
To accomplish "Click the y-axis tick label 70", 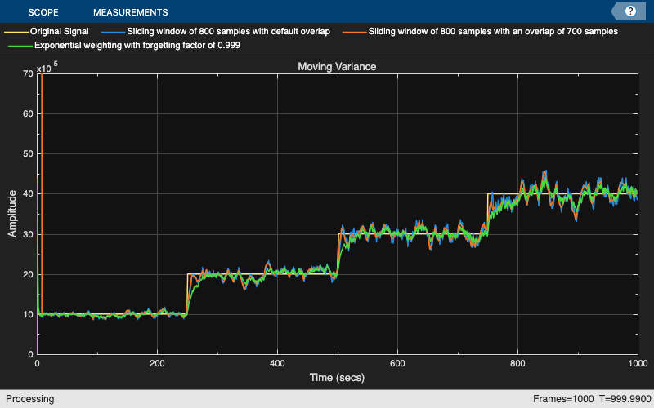I will 28,73.
